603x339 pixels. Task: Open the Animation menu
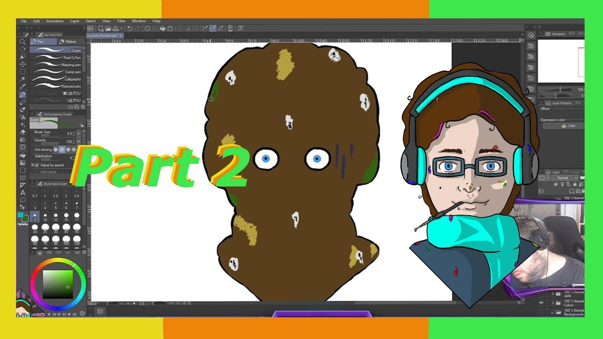click(x=55, y=21)
